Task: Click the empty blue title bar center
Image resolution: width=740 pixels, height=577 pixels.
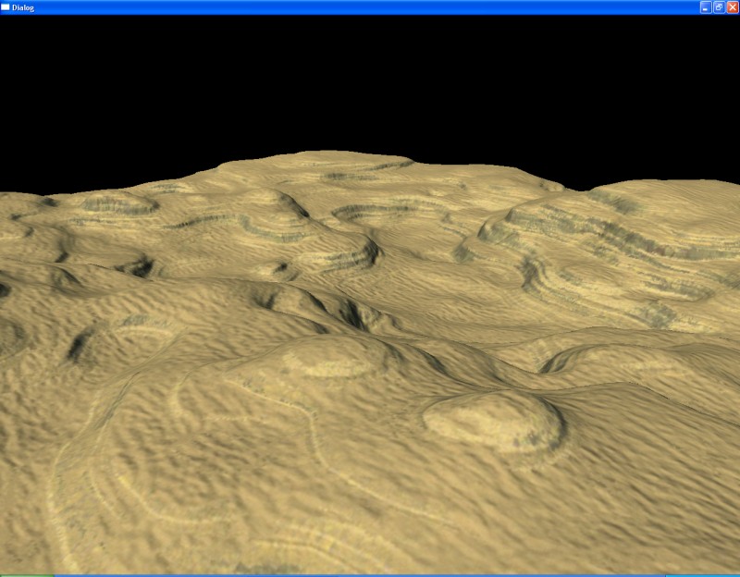Action: point(370,6)
